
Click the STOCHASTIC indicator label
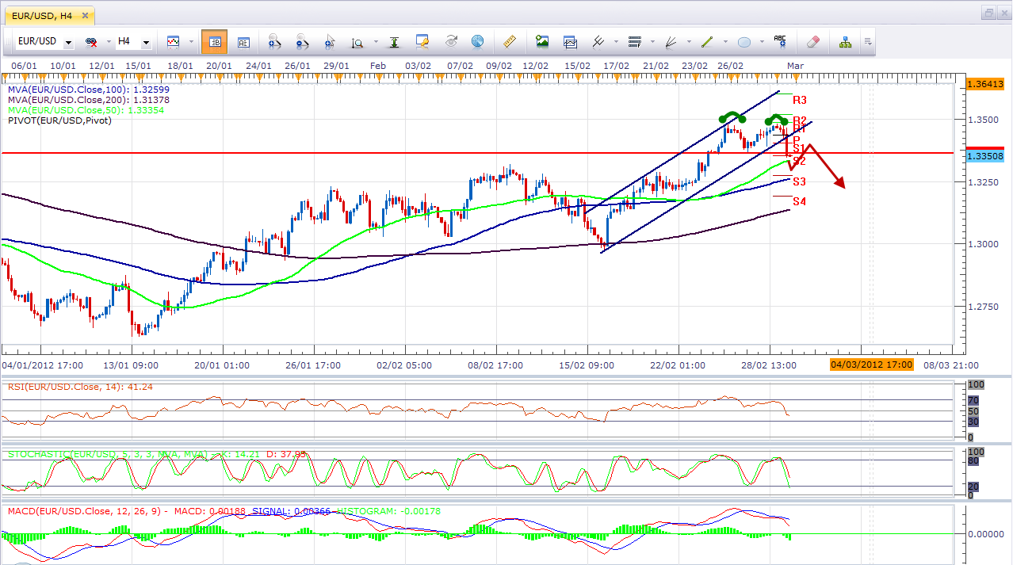[x=158, y=454]
